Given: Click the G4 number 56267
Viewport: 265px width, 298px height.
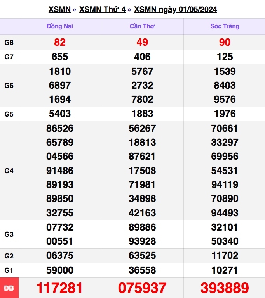Looking at the screenshot, I should pyautogui.click(x=142, y=128).
